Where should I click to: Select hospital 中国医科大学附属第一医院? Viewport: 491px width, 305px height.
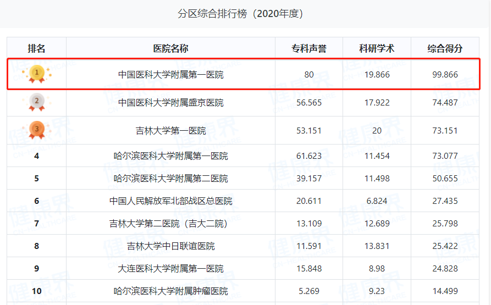coord(170,74)
